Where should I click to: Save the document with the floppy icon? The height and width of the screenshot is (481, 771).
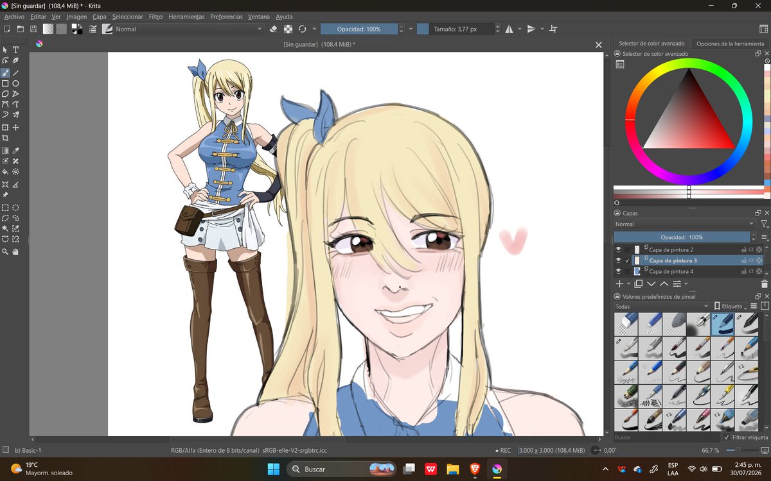coord(33,29)
